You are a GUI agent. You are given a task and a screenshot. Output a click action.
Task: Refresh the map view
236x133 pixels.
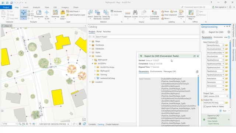(84, 124)
